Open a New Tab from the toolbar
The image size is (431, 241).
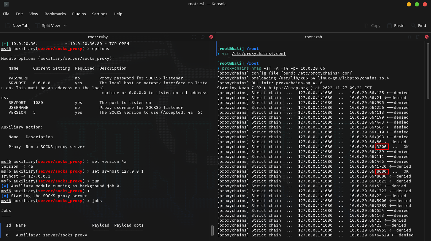(x=17, y=26)
